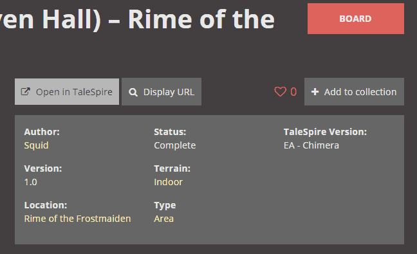The image size is (417, 254).
Task: Click the version number 1.0
Action: (x=31, y=182)
